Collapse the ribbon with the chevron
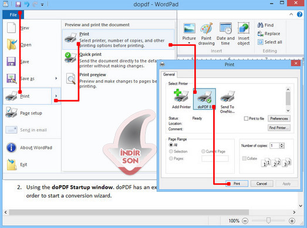The height and width of the screenshot is (228, 307). [291, 15]
